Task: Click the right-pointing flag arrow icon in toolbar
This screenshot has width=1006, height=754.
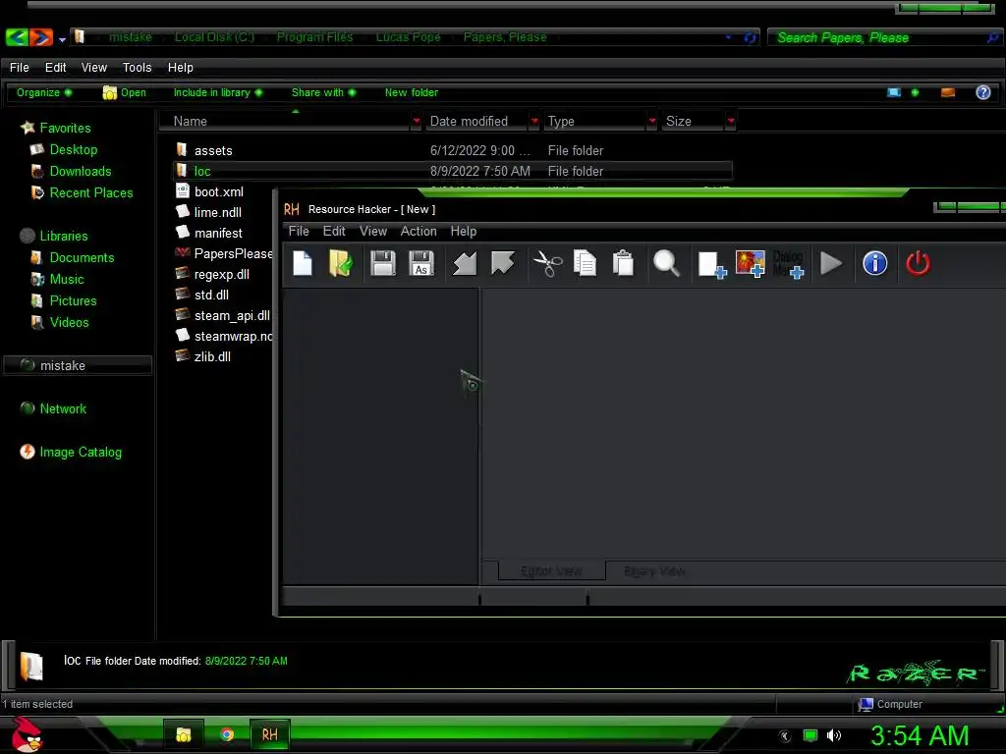Action: [502, 262]
